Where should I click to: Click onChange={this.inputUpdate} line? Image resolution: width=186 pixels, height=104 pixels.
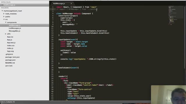(81, 98)
